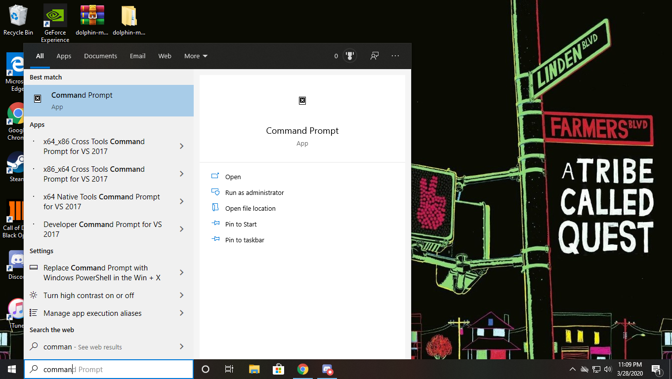672x379 pixels.
Task: Open the More filter dropdown
Action: coord(196,56)
